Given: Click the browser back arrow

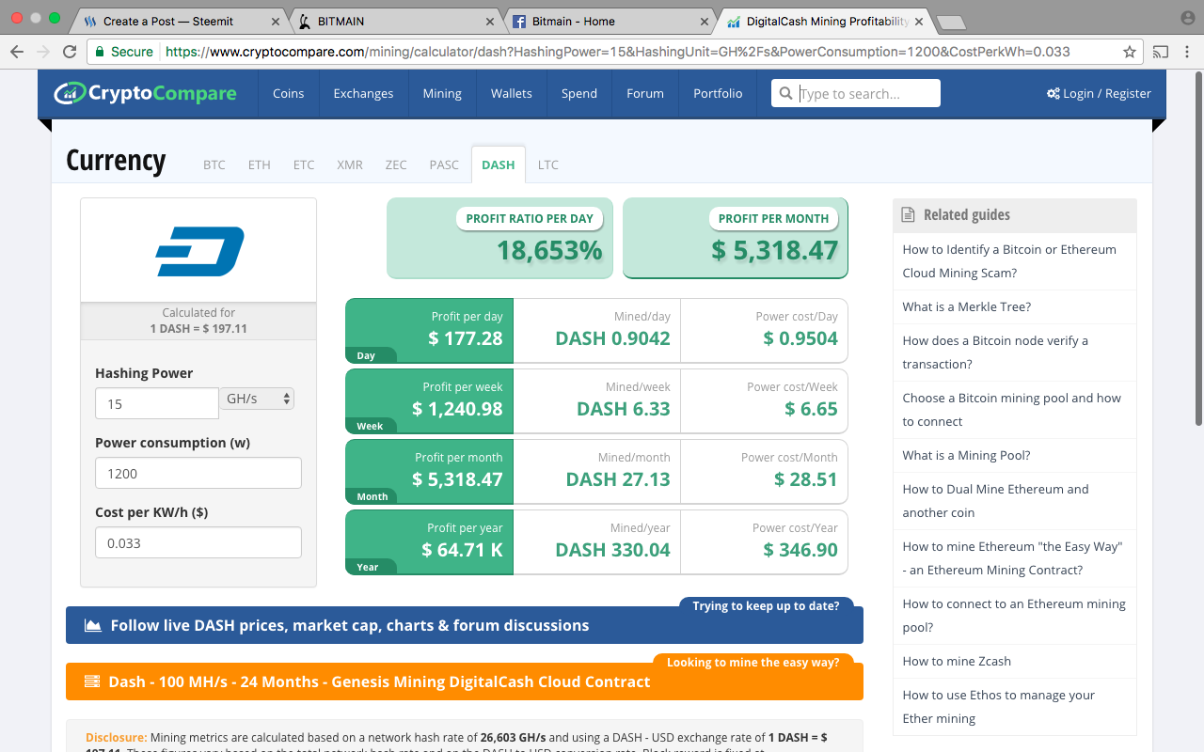Looking at the screenshot, I should [x=17, y=52].
